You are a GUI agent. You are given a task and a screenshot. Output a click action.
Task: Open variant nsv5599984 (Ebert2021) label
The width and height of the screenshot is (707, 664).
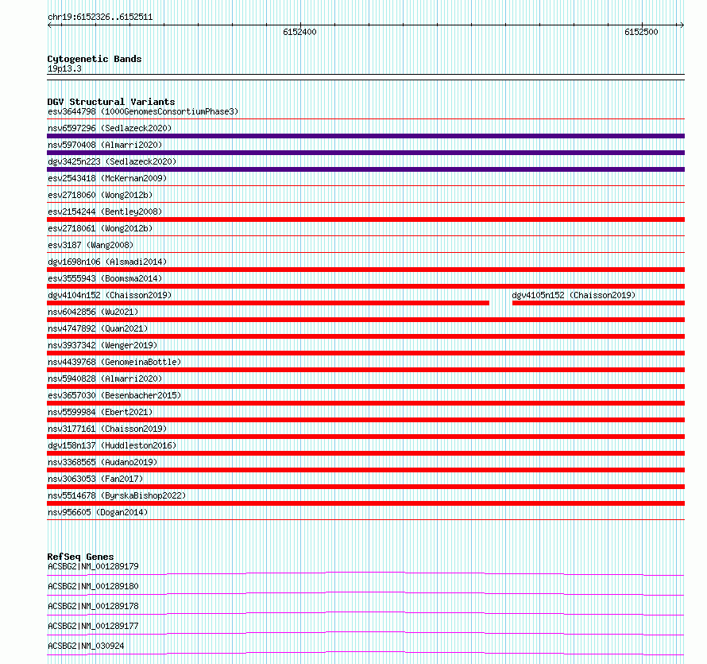[100, 412]
